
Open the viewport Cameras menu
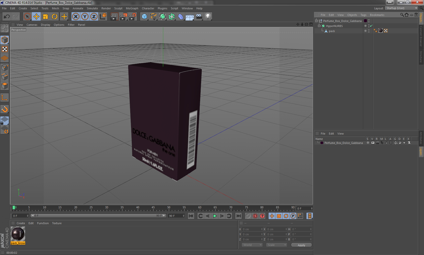(32, 25)
